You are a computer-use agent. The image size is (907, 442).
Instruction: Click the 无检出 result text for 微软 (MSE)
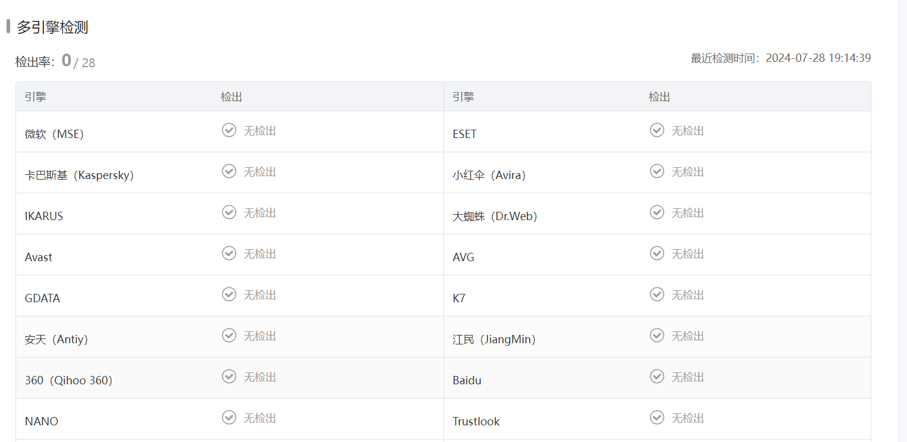pos(260,130)
